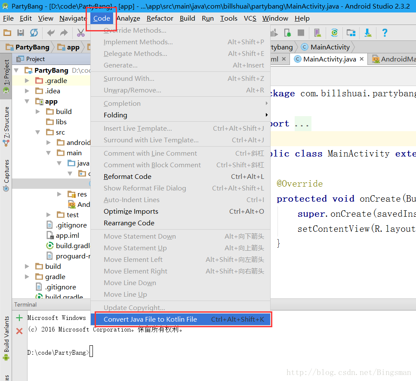Add new Terminal session with green plus
416x381 pixels.
[19, 318]
